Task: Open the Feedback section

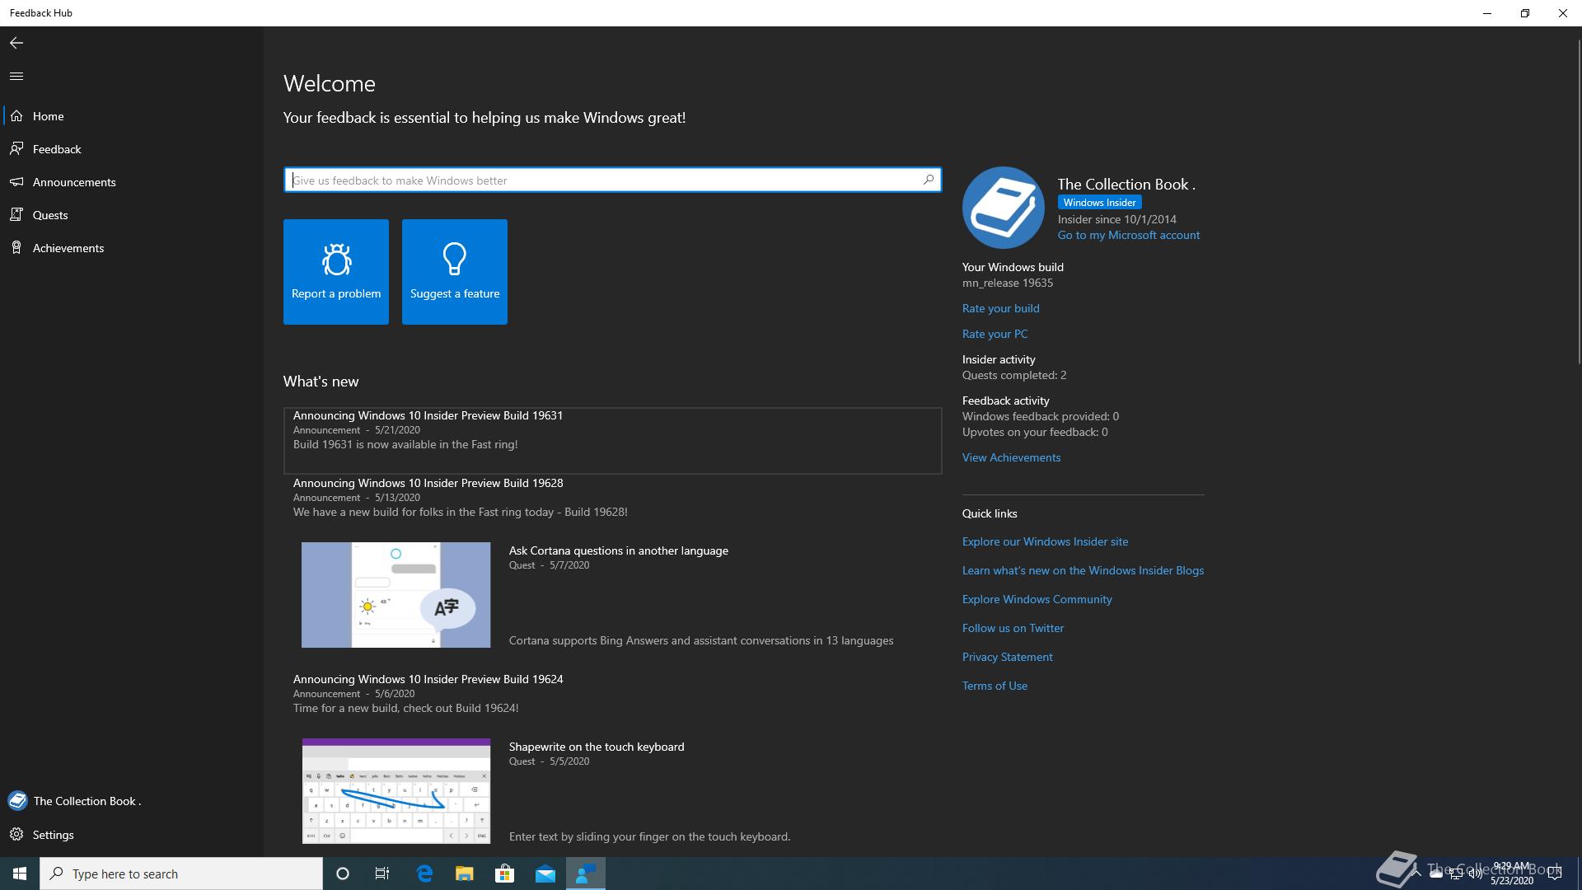Action: 132,149
